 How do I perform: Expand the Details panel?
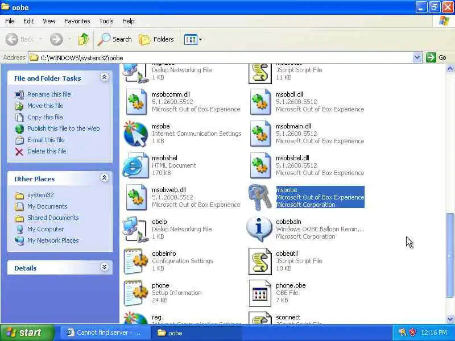pos(104,267)
